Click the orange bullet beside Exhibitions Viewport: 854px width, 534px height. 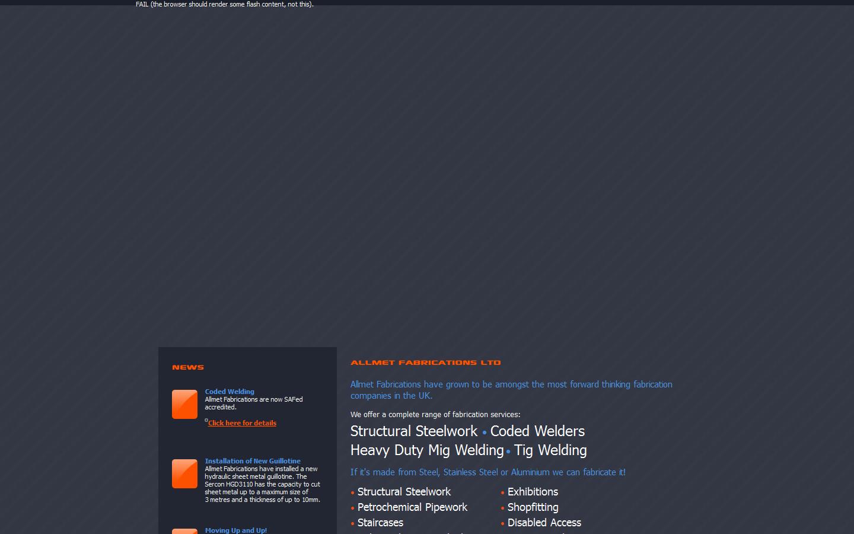pyautogui.click(x=502, y=492)
